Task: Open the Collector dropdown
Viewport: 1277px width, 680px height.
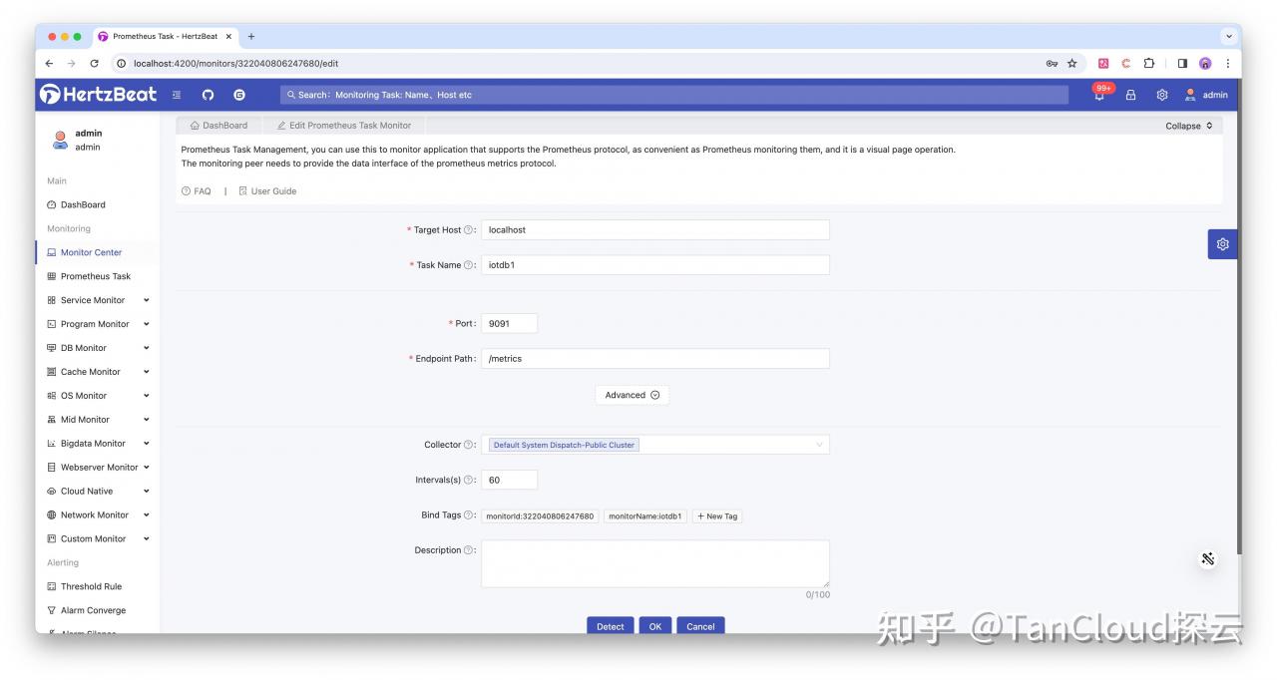Action: (x=655, y=445)
